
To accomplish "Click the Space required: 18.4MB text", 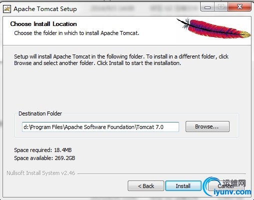I will click(x=43, y=150).
